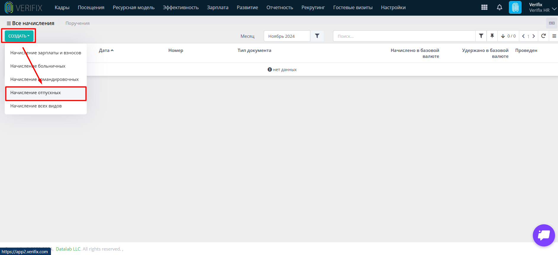The height and width of the screenshot is (255, 558).
Task: Toggle the language switch icon at top right
Action: click(x=552, y=23)
